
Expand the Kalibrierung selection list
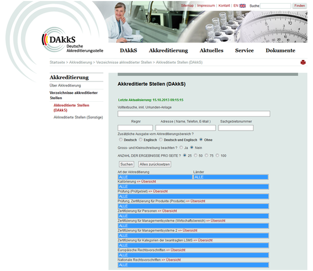[x=193, y=186]
